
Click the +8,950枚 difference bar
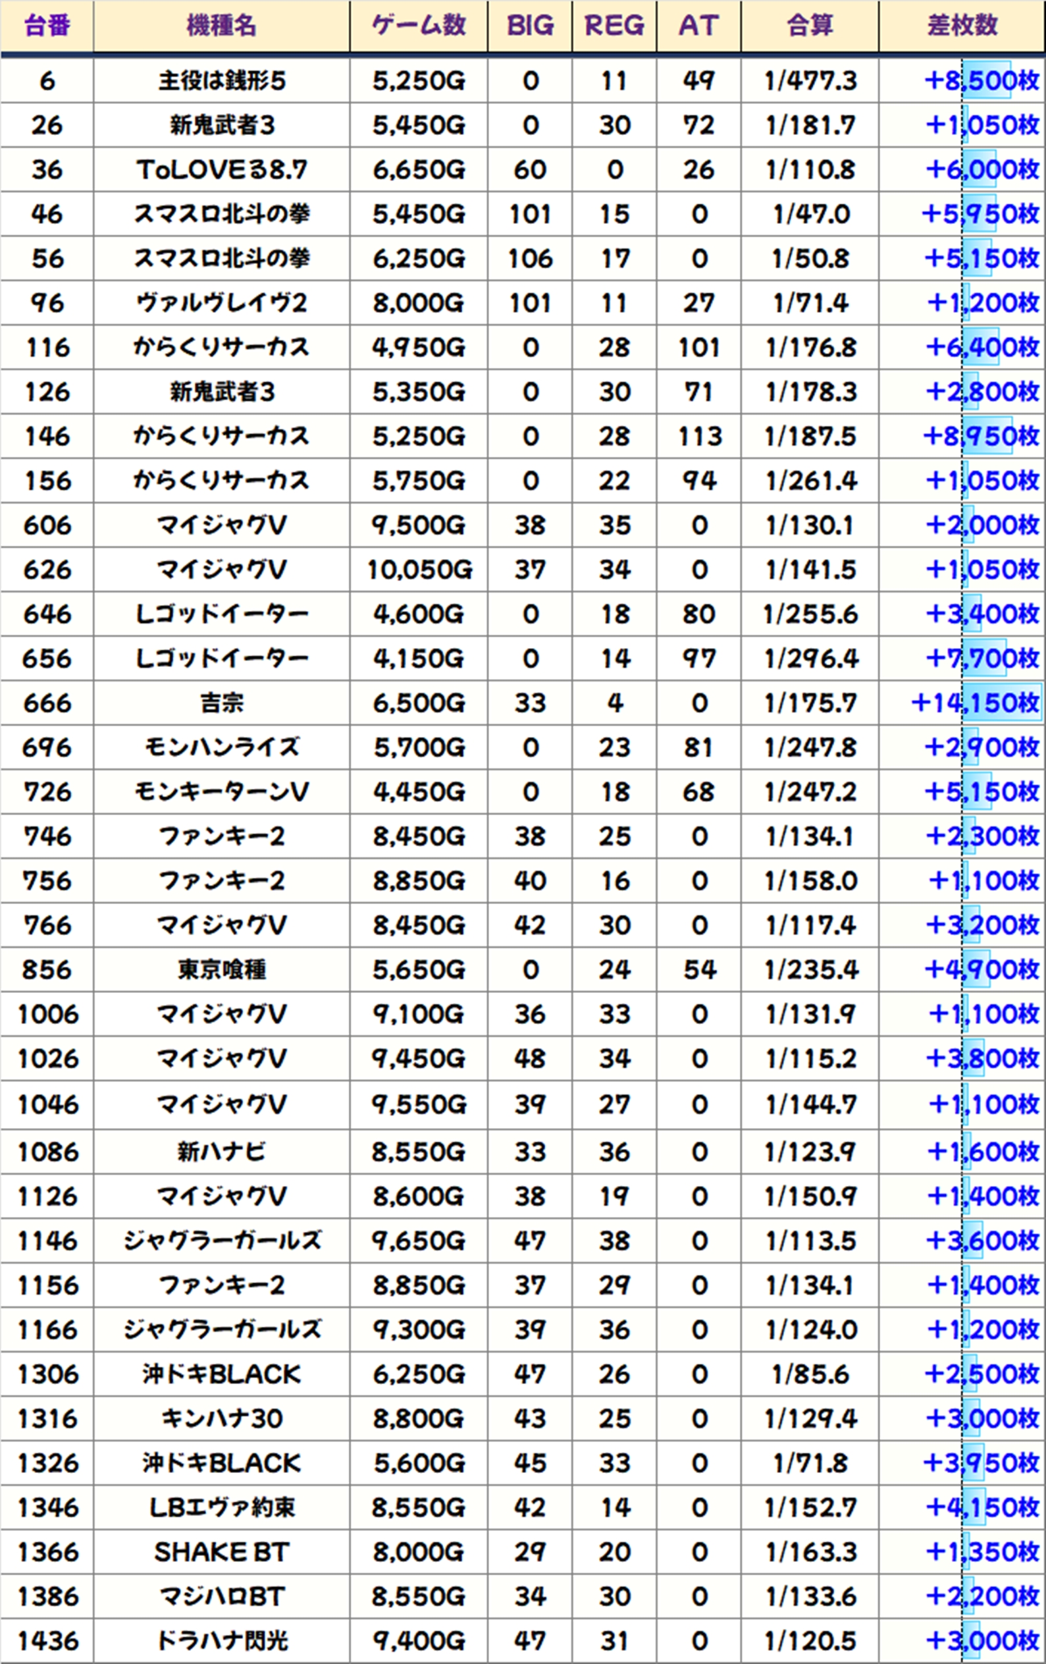987,436
